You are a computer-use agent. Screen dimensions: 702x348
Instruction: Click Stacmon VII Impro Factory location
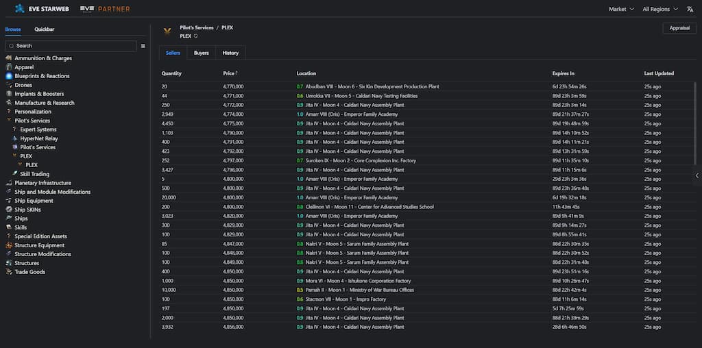pyautogui.click(x=346, y=299)
